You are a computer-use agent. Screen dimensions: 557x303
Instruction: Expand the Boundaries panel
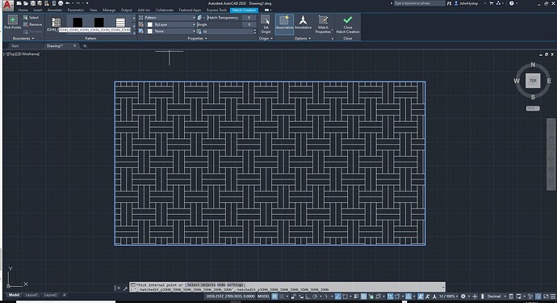pos(23,38)
